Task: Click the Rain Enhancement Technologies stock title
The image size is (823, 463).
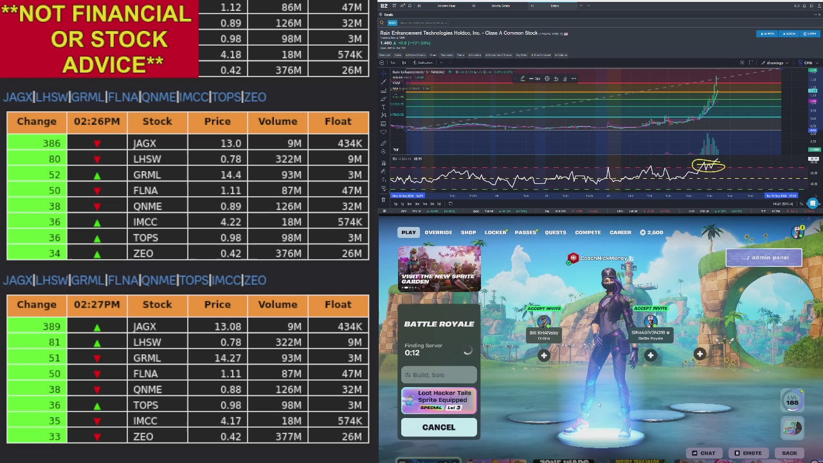Action: (458, 33)
